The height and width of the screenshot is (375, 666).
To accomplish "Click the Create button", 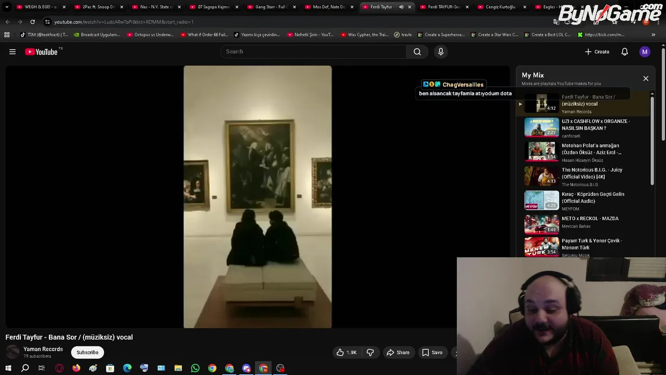I will point(597,52).
